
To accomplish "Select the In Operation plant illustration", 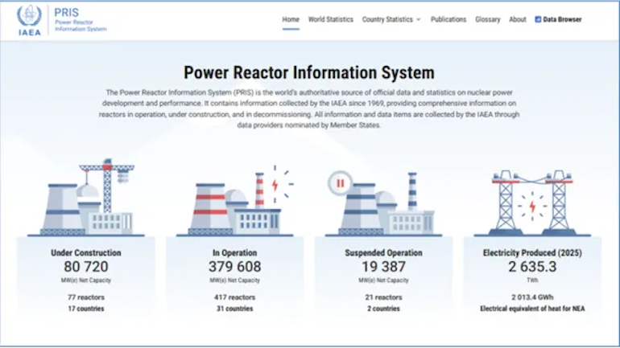I will pos(235,201).
